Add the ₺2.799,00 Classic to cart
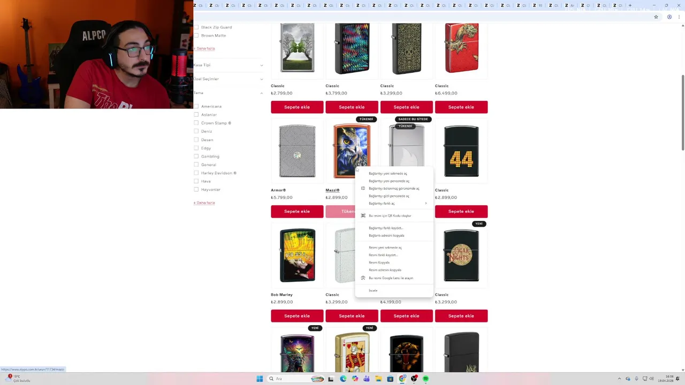Screen dimensions: 685x385 pyautogui.click(x=297, y=107)
